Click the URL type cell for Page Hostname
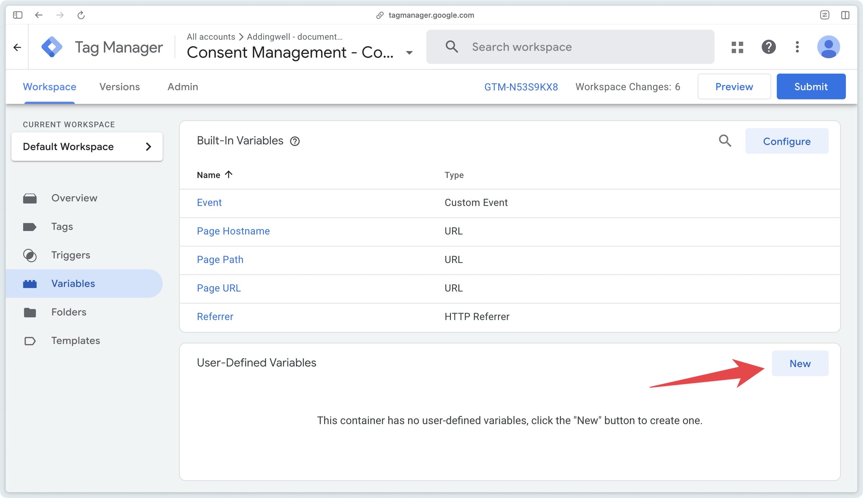Viewport: 863px width, 498px height. coord(453,231)
